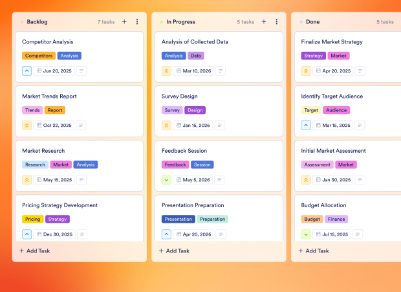
Task: Select the Jun 20, 2025 due date
Action: 54,71
